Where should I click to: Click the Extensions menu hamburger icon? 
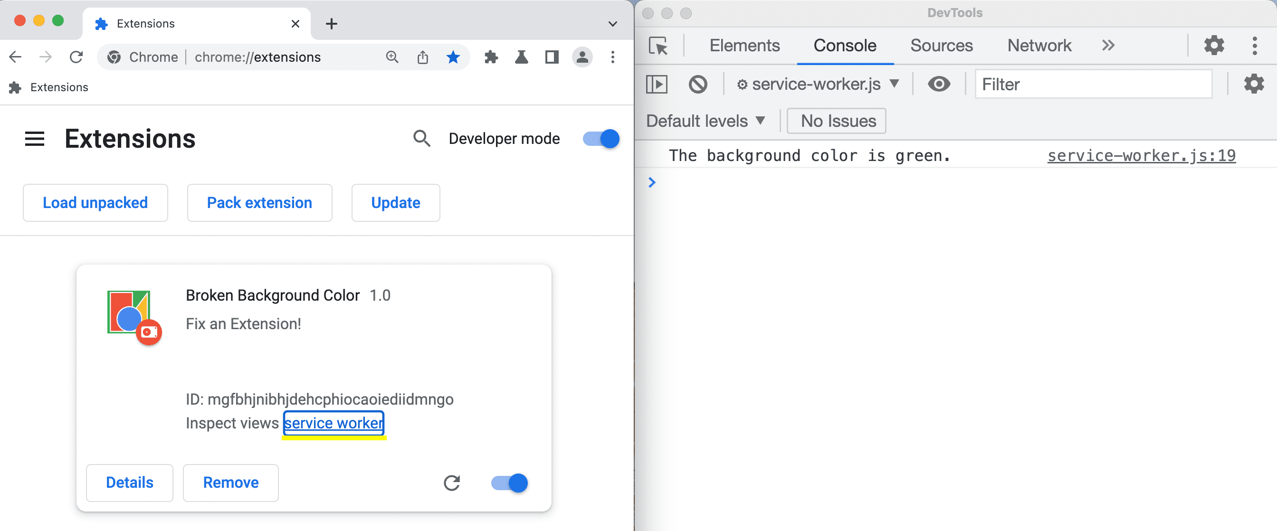[34, 139]
